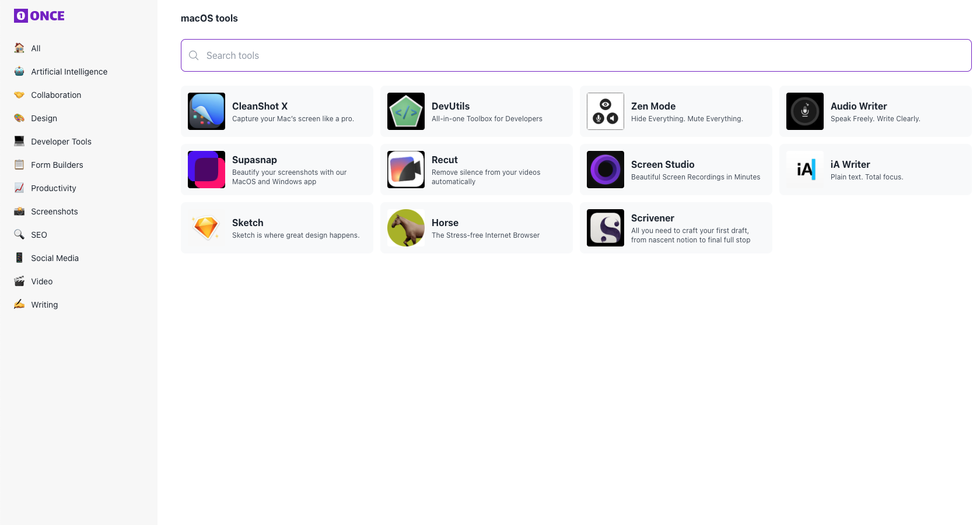Click the search magnifier icon in search bar

tap(194, 55)
